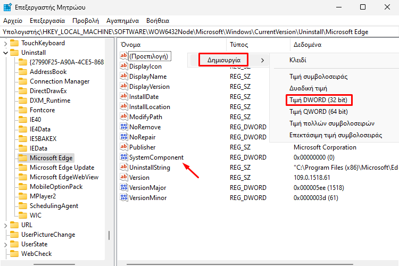Select the DWORD icon beside SystemComponent value
This screenshot has height=266, width=399.
coord(123,157)
